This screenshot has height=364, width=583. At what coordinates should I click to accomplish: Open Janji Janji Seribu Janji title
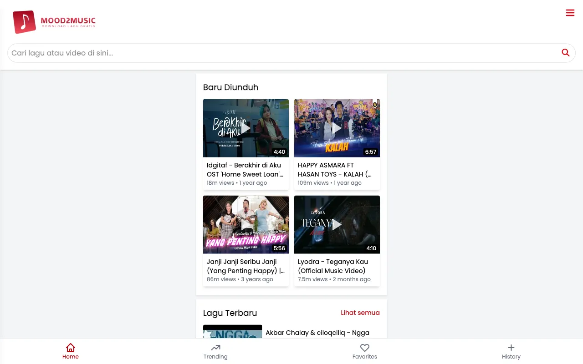pyautogui.click(x=245, y=266)
